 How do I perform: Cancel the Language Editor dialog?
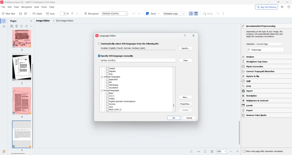coord(189,118)
